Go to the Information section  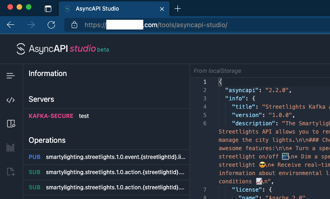[48, 74]
